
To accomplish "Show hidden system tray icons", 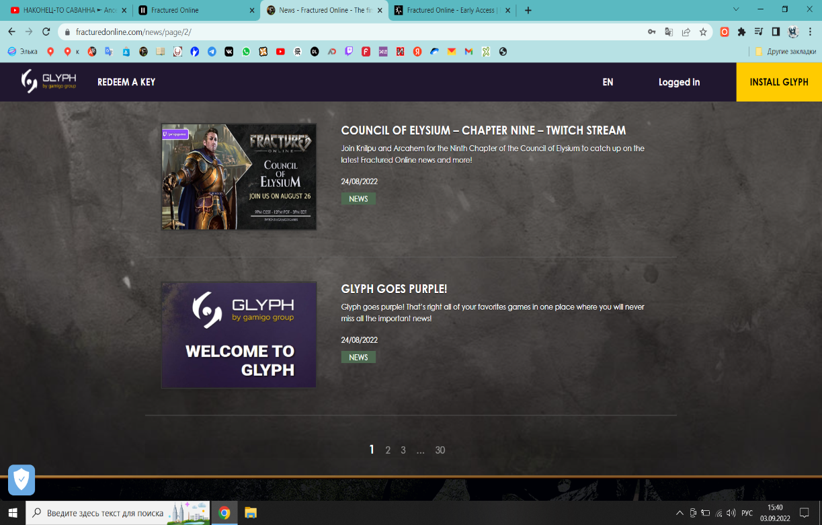I will point(680,513).
